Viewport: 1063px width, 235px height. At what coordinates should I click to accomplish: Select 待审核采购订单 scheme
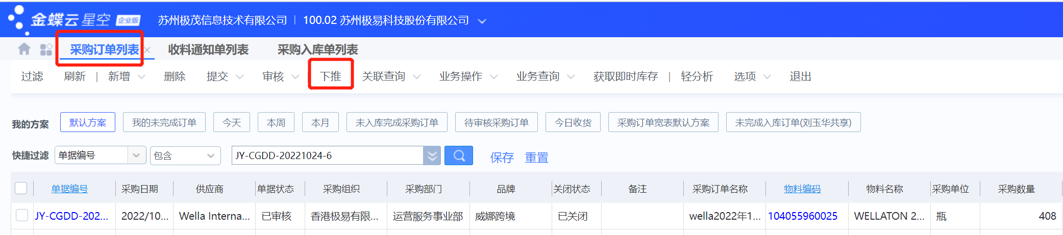pos(497,122)
